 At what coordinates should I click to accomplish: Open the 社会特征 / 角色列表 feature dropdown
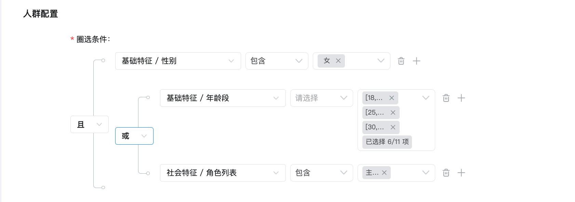coord(223,173)
